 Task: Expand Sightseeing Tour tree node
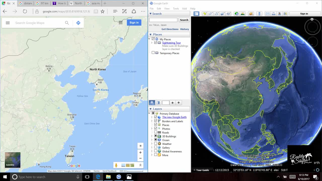pos(152,43)
